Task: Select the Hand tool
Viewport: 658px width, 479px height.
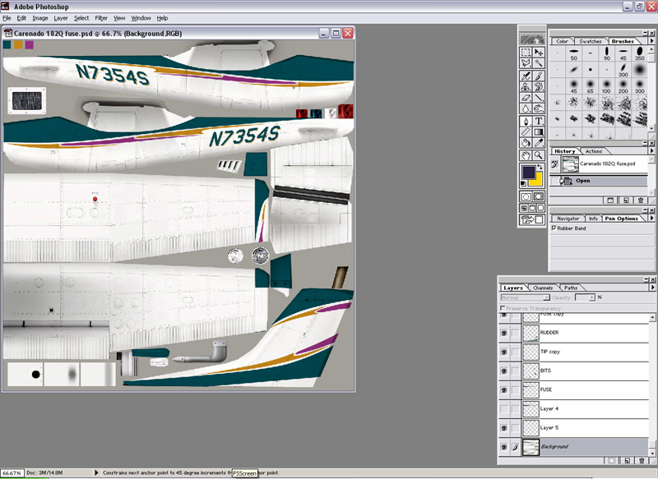Action: [x=526, y=154]
